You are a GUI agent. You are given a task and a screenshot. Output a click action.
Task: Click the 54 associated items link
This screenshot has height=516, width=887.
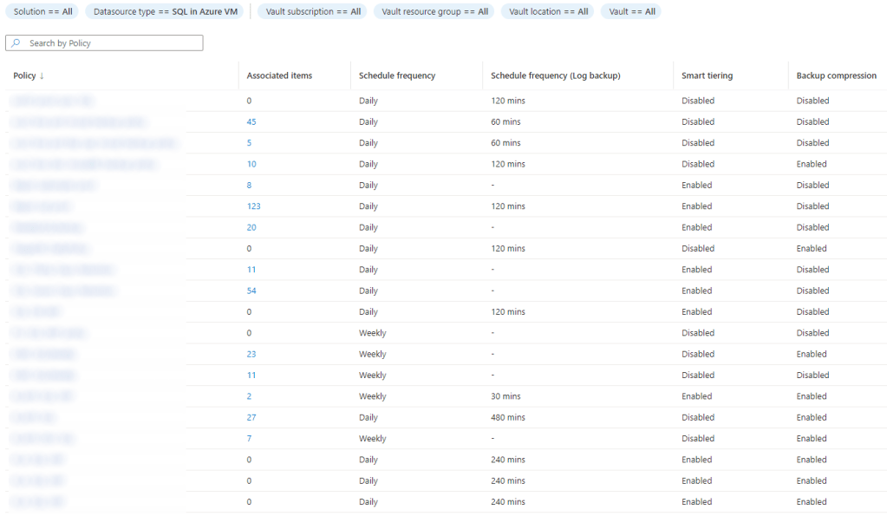tap(251, 291)
